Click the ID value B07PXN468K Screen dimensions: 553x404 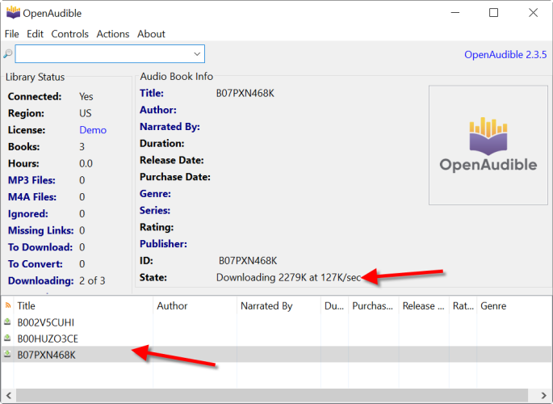click(x=248, y=261)
